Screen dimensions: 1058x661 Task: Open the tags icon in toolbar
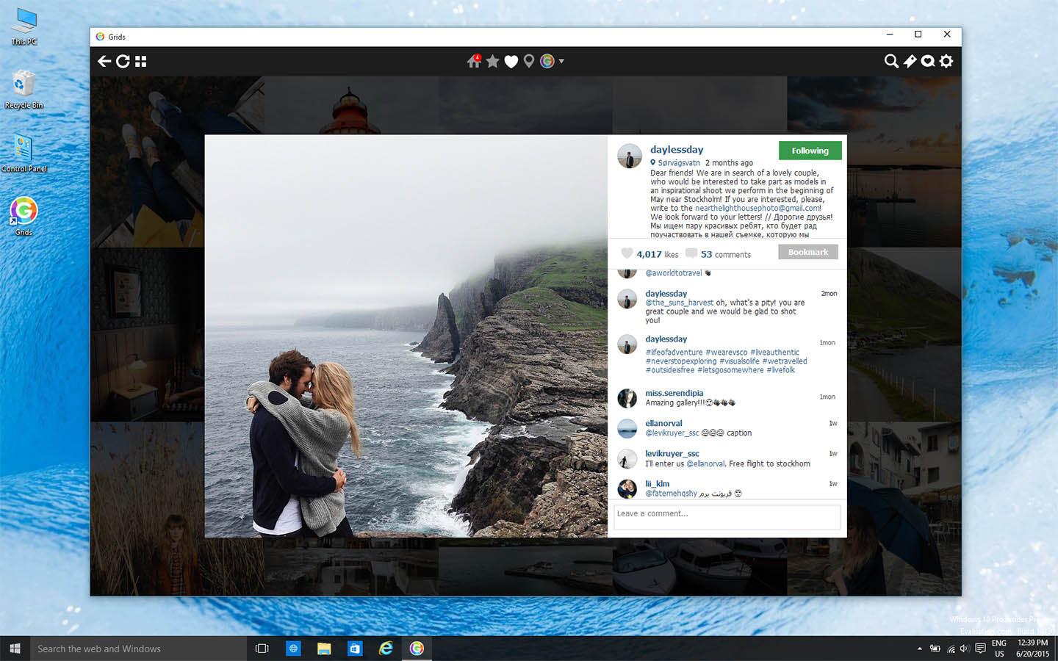(x=910, y=62)
